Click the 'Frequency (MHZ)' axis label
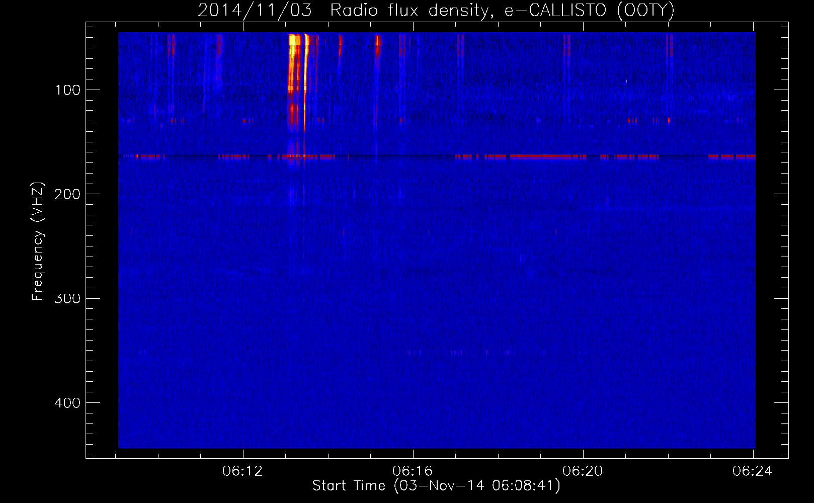The image size is (814, 503). tap(37, 241)
